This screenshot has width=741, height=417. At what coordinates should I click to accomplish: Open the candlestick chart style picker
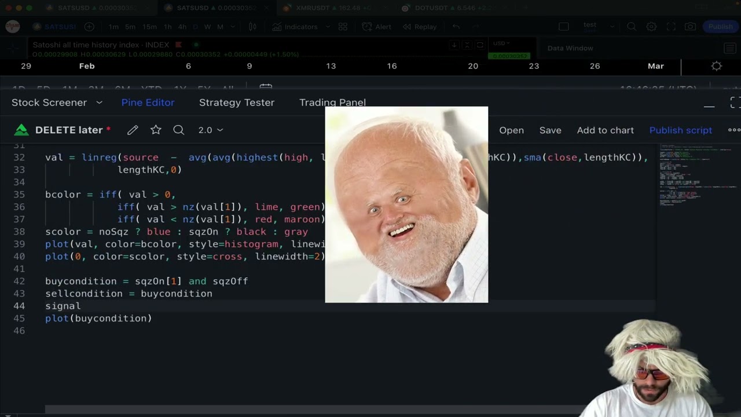tap(252, 27)
